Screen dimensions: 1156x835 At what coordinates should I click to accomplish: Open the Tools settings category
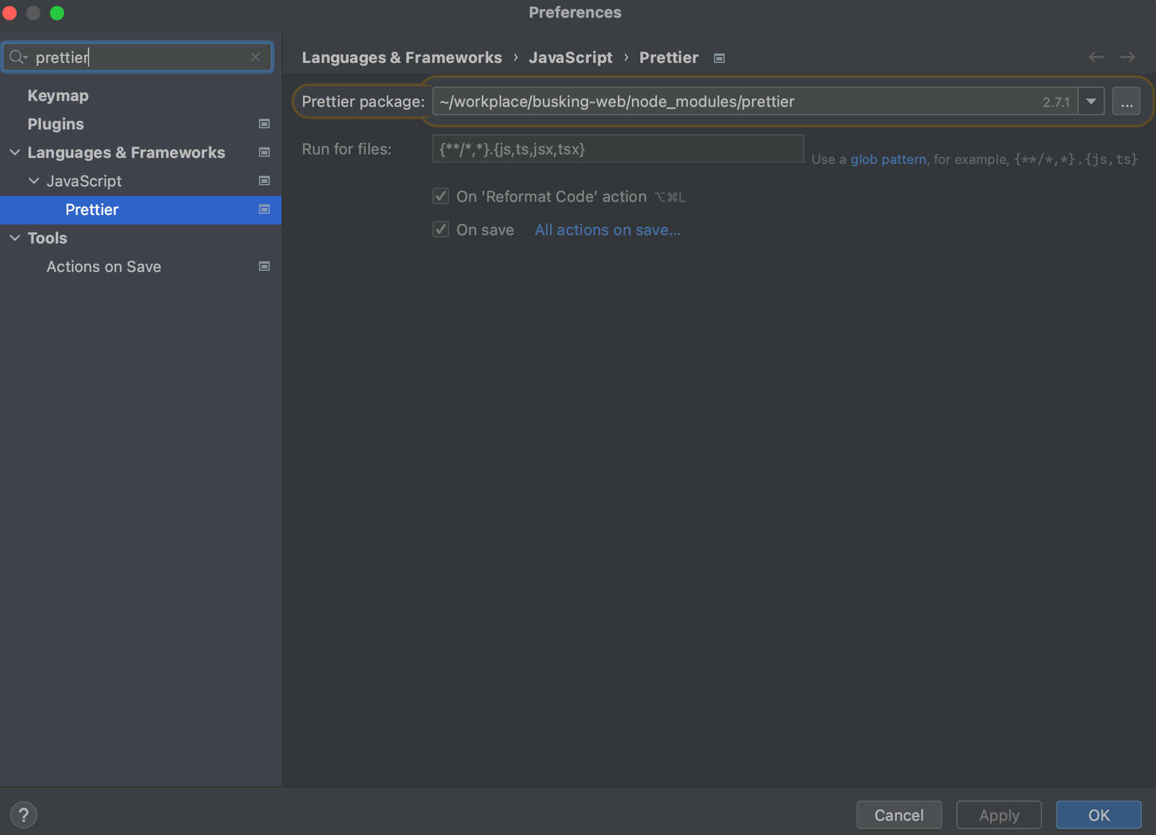click(x=48, y=238)
